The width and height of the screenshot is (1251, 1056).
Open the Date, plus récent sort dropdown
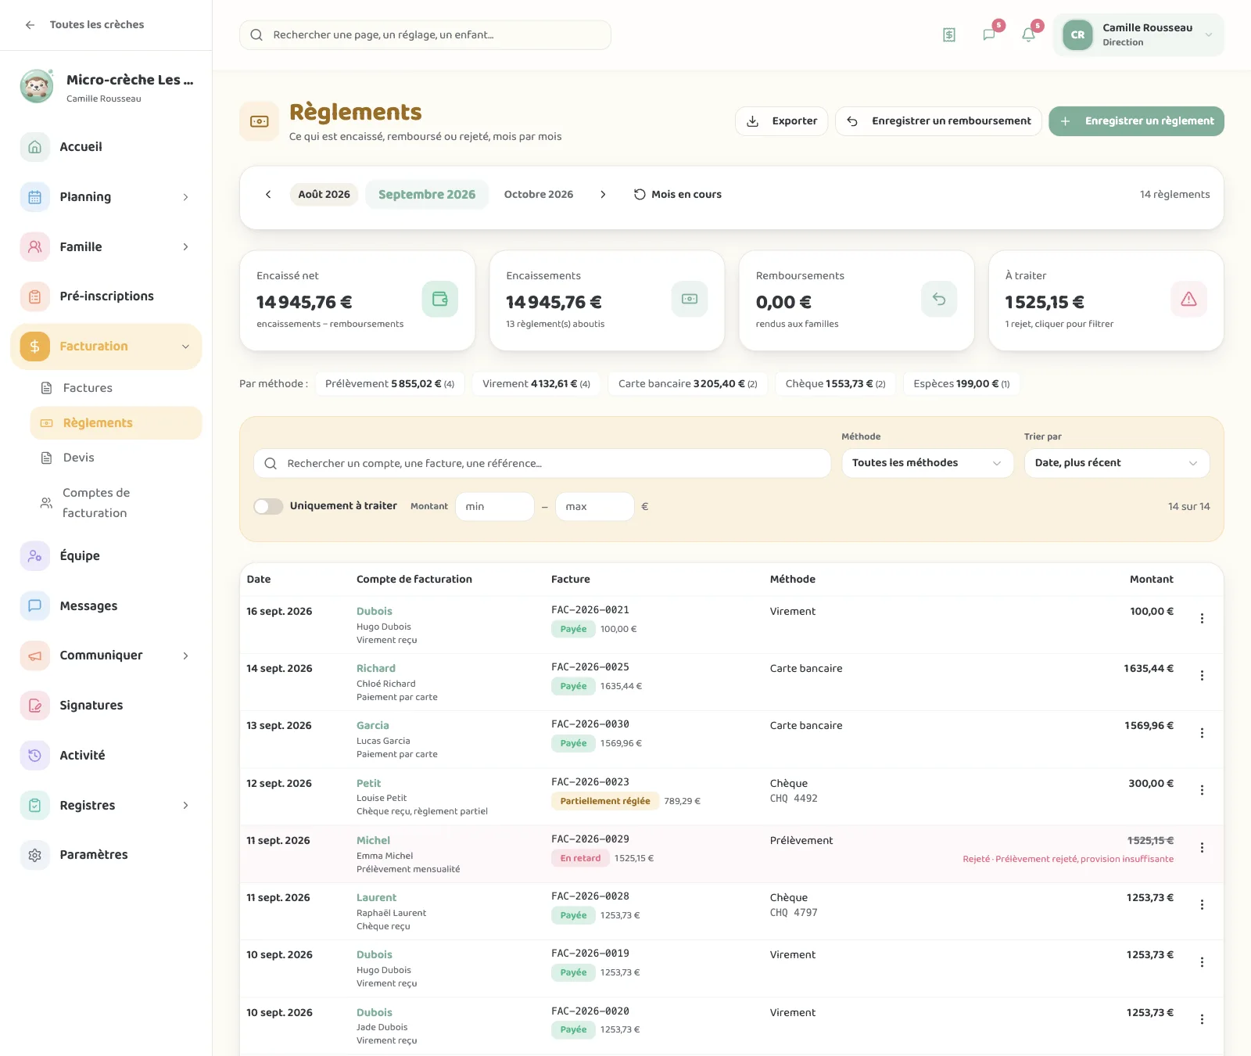point(1117,463)
